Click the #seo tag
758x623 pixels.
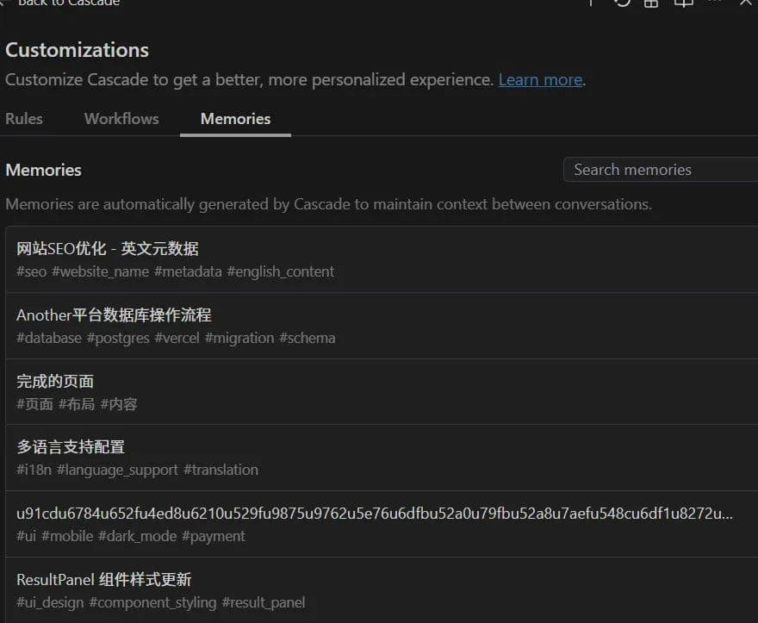[27, 271]
